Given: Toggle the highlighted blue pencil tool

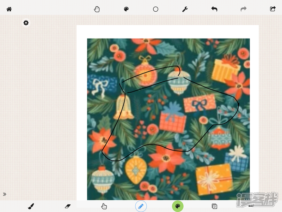Looking at the screenshot, I should [x=141, y=206].
